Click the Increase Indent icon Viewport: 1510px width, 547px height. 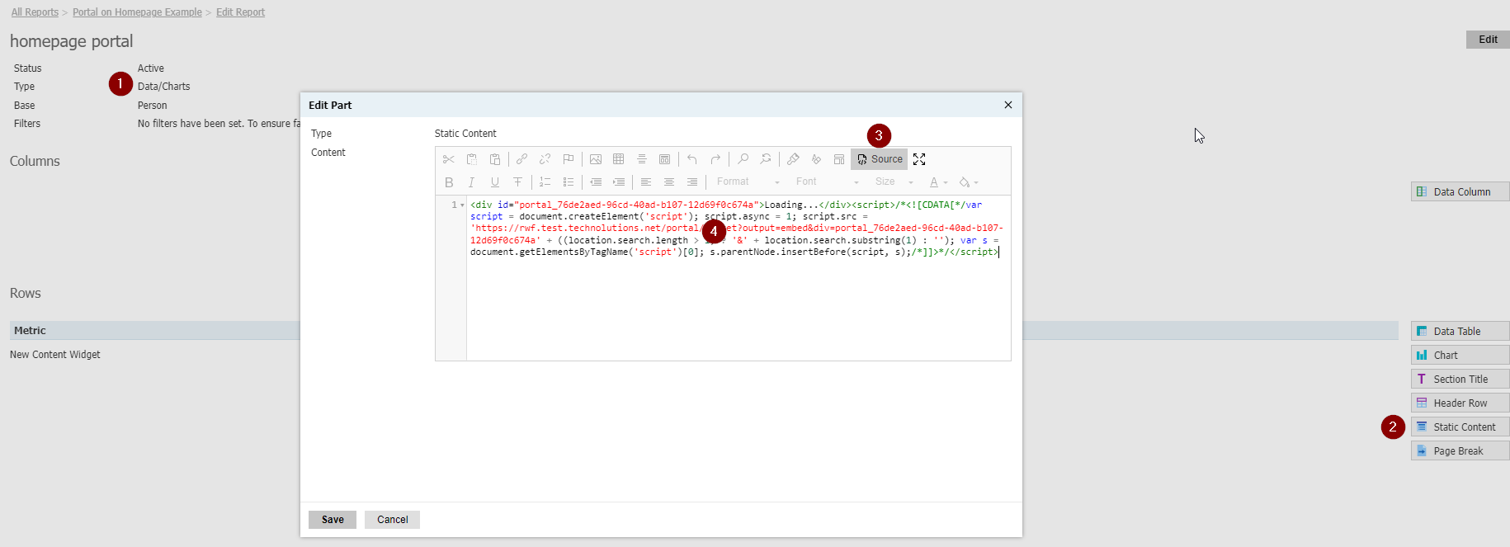[x=619, y=182]
